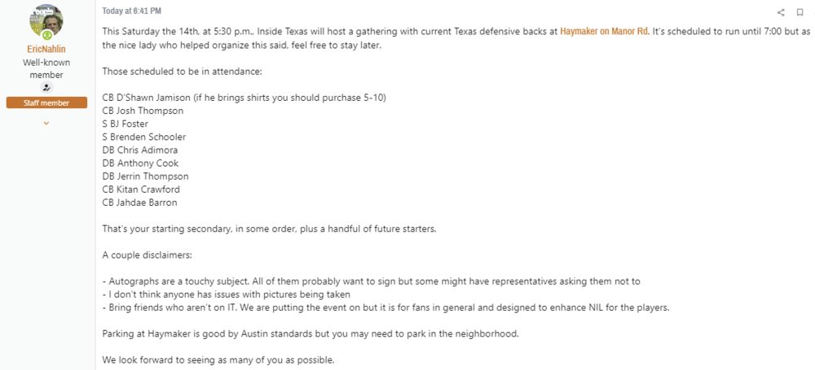
Task: Click the share post icon
Action: coord(781,12)
